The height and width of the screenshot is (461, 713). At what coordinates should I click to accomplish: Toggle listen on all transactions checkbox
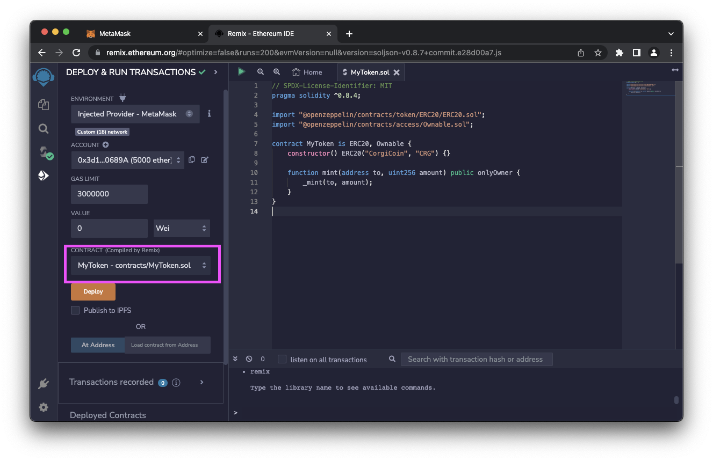282,359
